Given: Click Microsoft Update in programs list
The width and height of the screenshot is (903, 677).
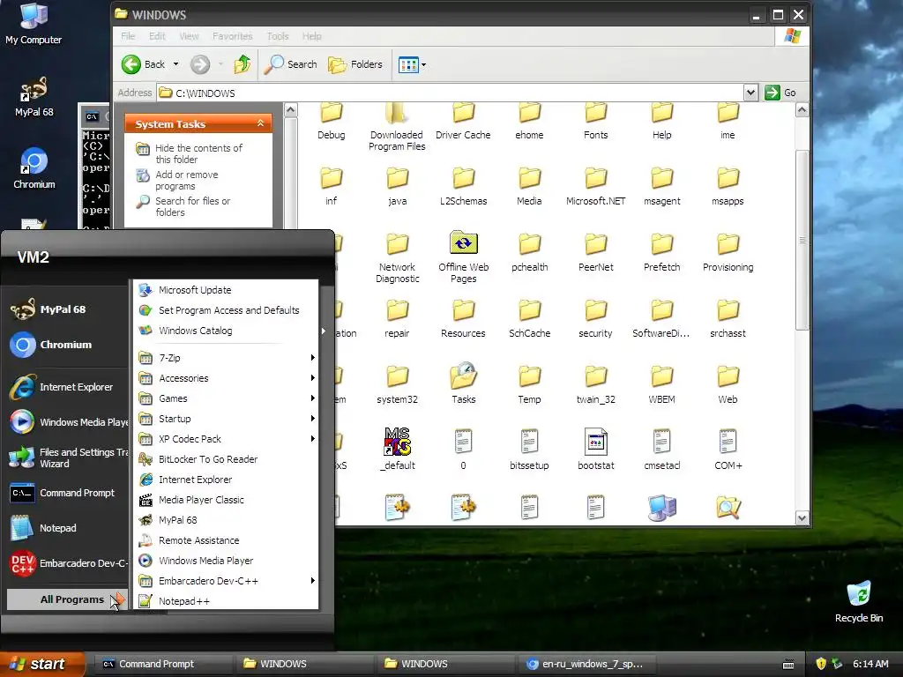Looking at the screenshot, I should coord(227,290).
